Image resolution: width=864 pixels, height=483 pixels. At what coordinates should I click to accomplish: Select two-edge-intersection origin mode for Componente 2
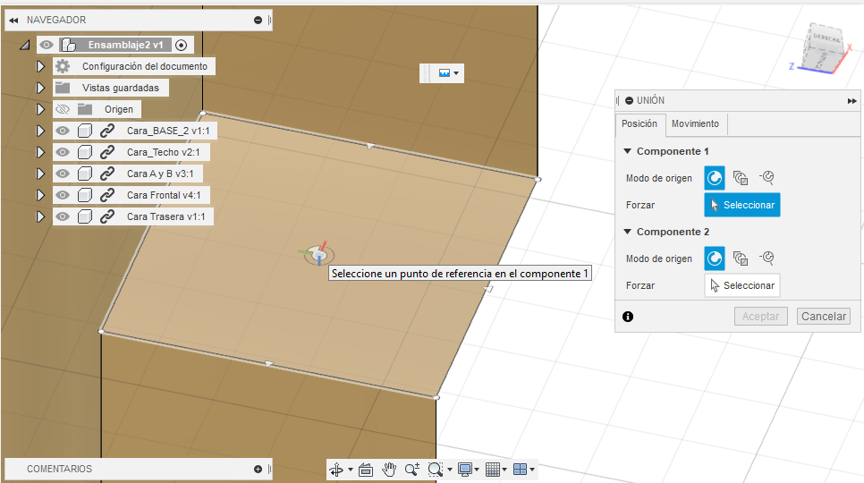pos(767,258)
